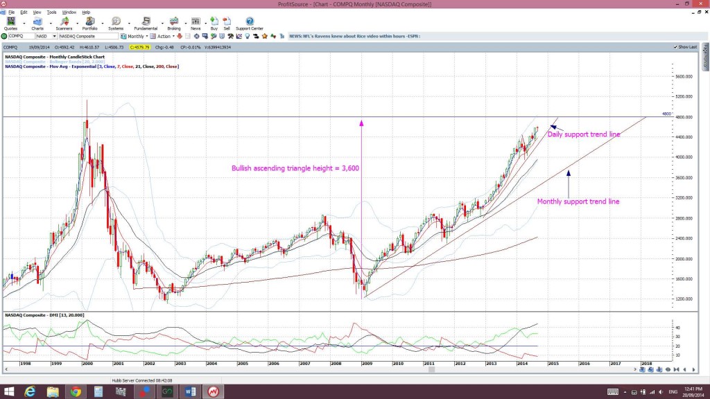Open the Fundamental data tool

146,24
